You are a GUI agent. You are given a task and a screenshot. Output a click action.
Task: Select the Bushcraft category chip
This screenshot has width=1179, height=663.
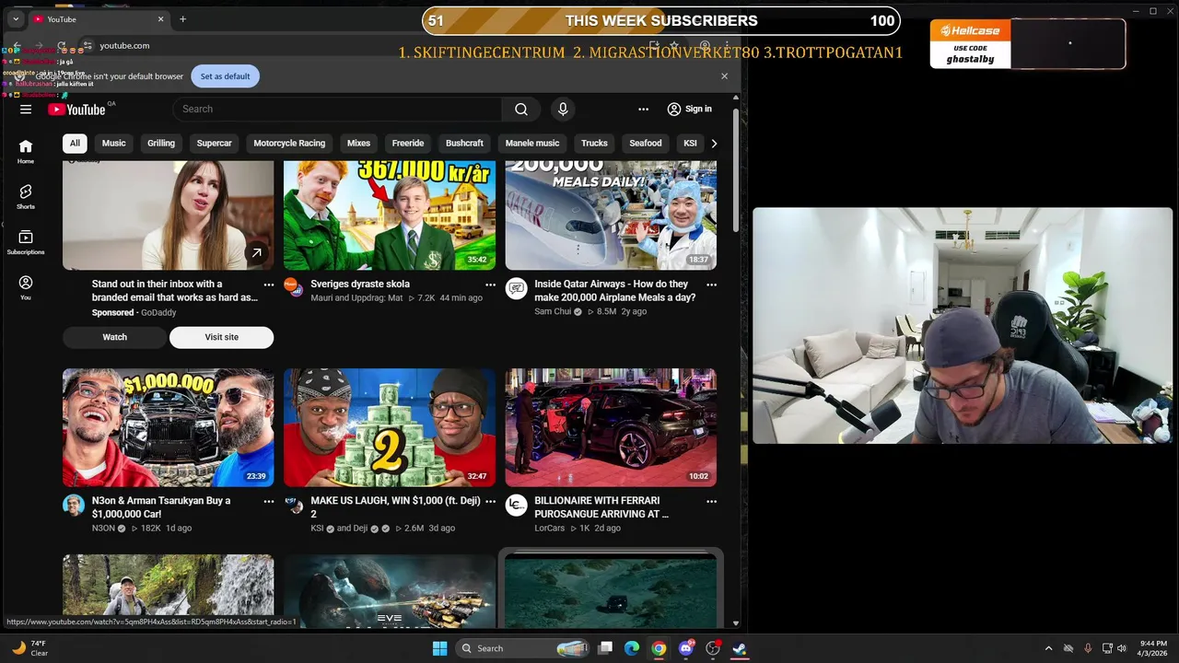(x=464, y=143)
